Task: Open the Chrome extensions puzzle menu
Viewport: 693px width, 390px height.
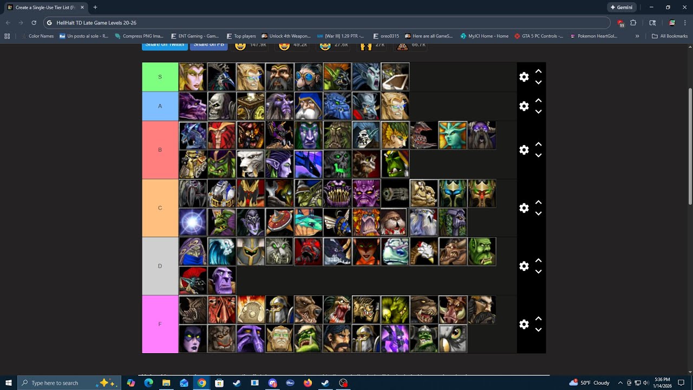Action: (633, 23)
